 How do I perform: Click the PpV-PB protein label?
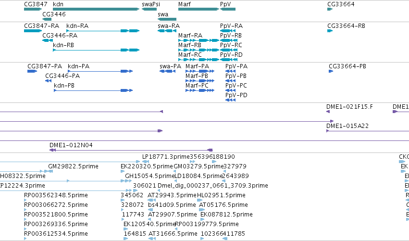(x=236, y=76)
